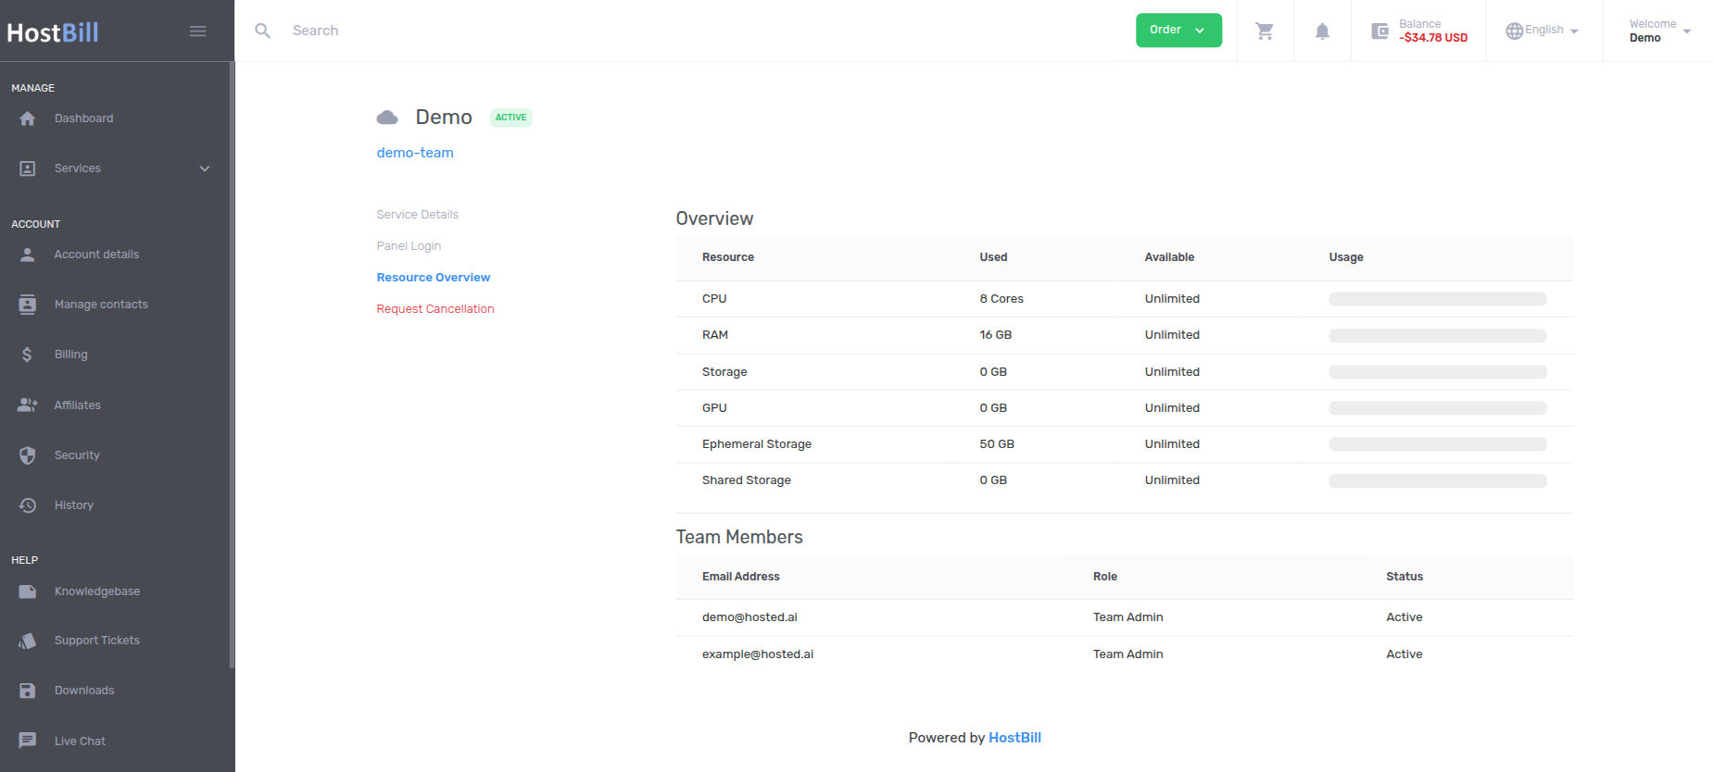Click the History clock icon

(28, 505)
